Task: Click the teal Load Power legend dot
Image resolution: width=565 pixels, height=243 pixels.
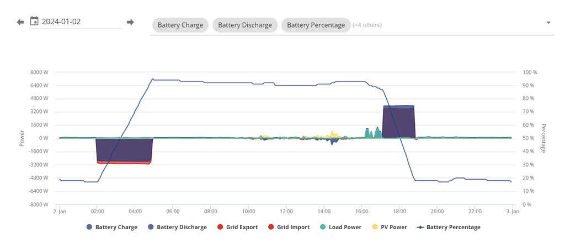Action: point(322,227)
